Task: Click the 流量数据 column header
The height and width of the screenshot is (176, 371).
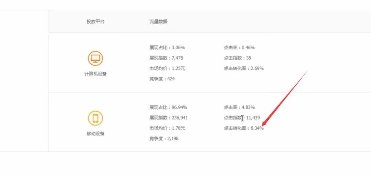Action: tap(156, 22)
